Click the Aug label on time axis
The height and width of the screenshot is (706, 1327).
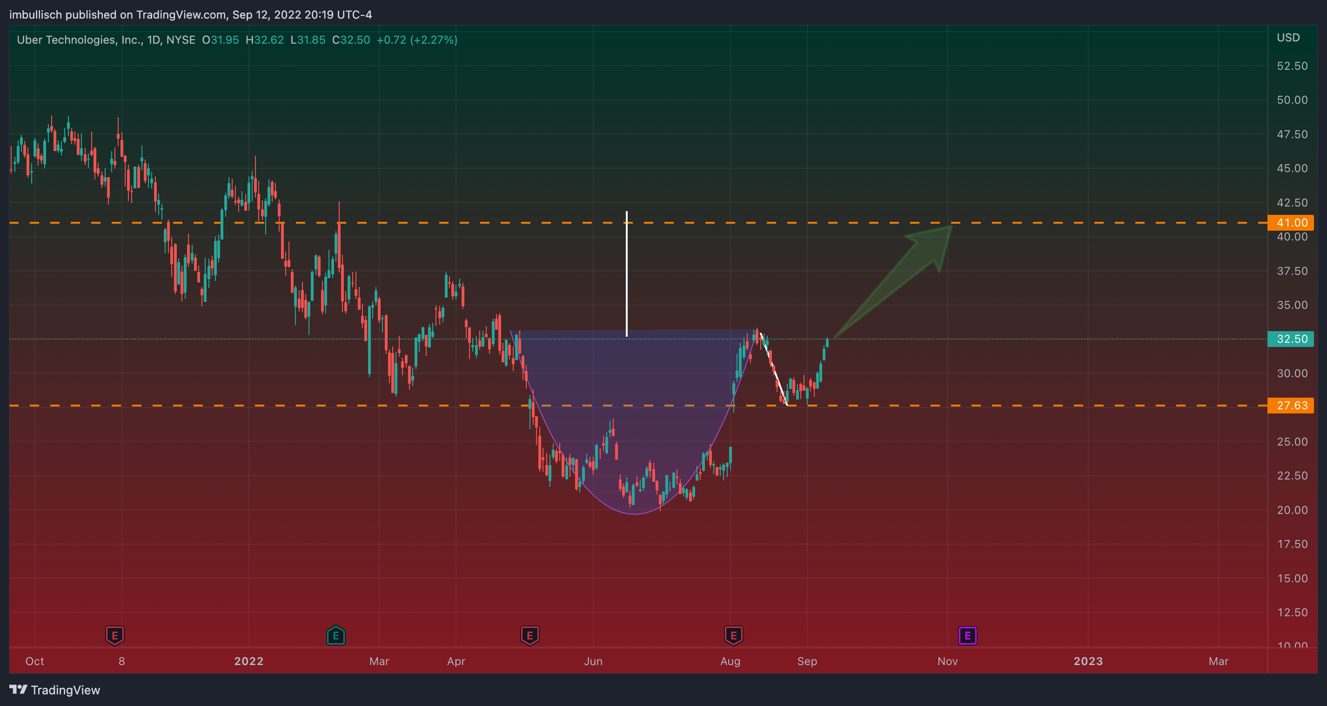pos(730,661)
